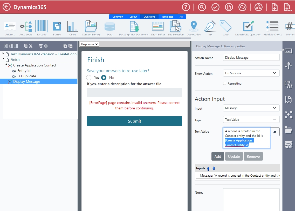Select the Yes radio button
Image resolution: width=295 pixels, height=211 pixels.
pyautogui.click(x=89, y=78)
